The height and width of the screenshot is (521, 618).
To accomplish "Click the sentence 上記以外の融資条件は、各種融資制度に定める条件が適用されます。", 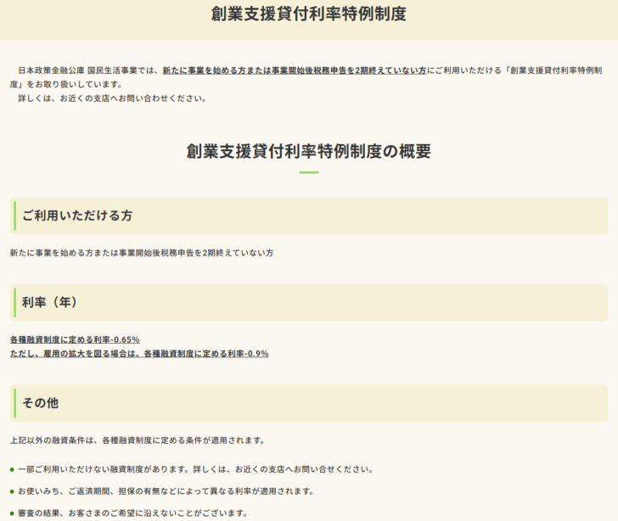I will [x=138, y=440].
